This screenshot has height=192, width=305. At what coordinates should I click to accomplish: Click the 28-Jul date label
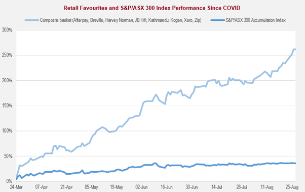pos(242,187)
